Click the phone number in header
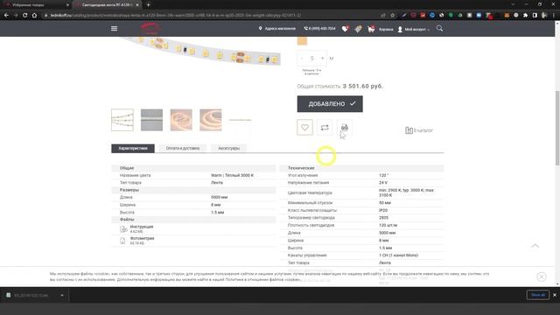This screenshot has width=560, height=315. [319, 29]
